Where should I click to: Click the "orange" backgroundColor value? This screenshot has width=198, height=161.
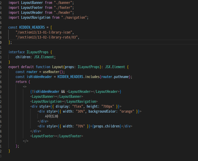click(x=127, y=112)
